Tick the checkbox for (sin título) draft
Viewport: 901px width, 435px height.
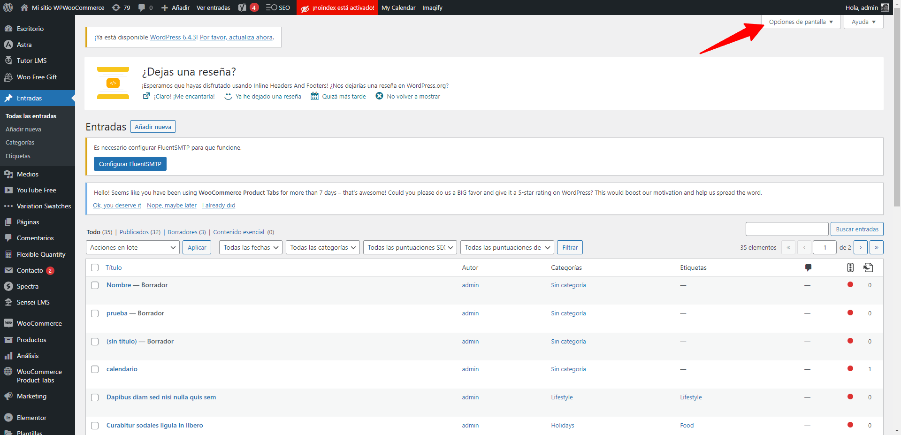(x=95, y=342)
